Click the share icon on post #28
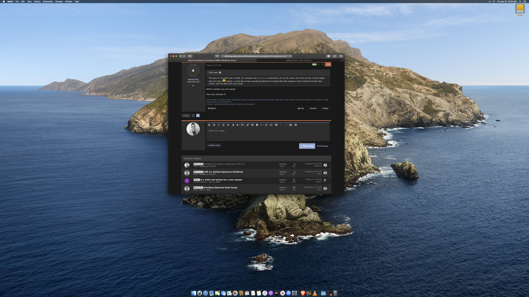The image size is (529, 297). (x=319, y=64)
